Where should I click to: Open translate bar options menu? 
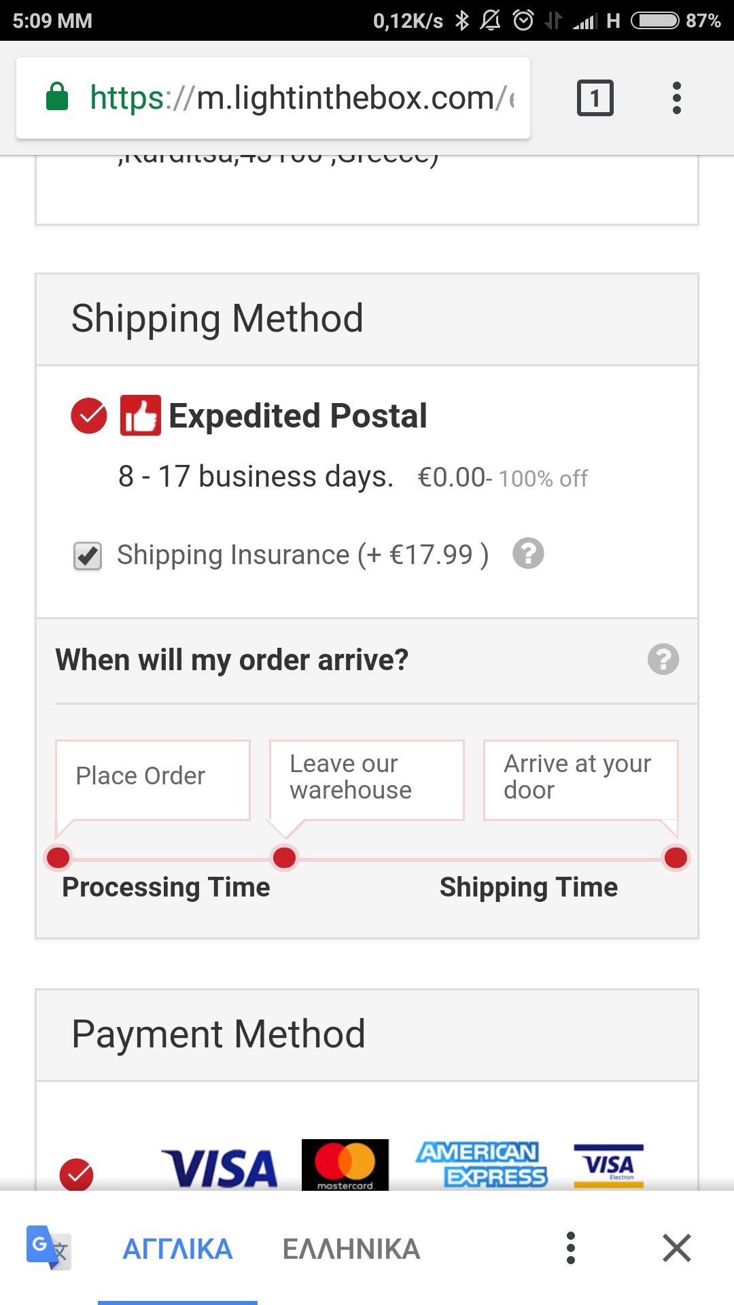click(571, 1248)
